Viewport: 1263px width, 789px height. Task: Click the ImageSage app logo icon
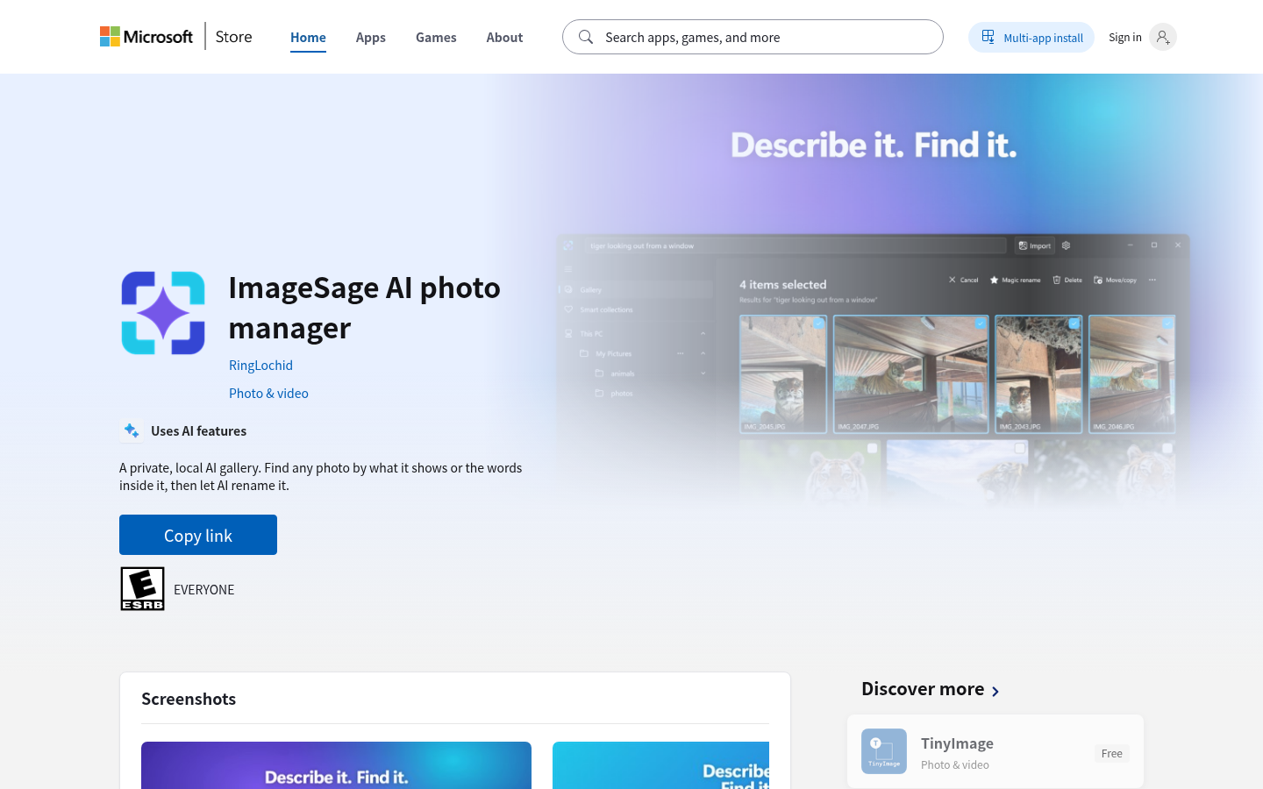click(163, 313)
